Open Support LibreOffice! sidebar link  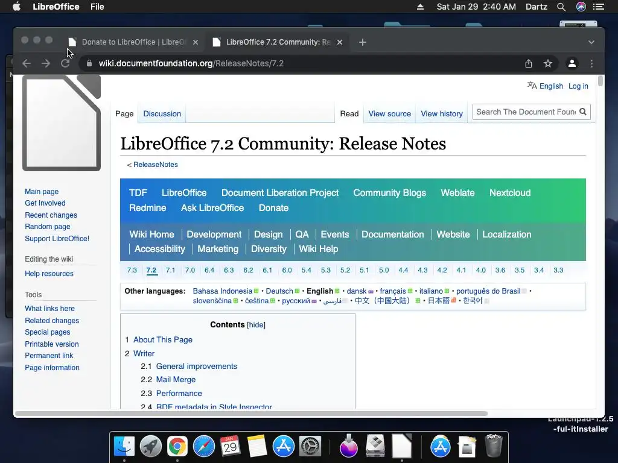57,239
